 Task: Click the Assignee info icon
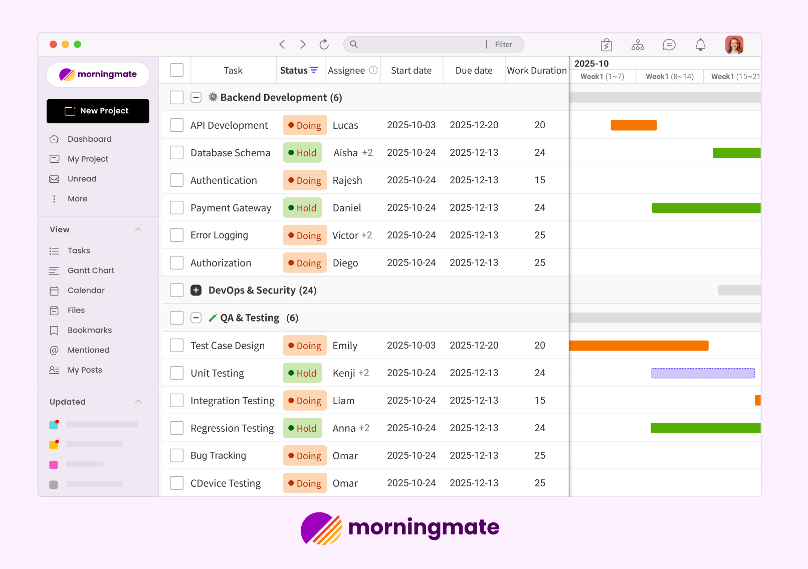(373, 70)
